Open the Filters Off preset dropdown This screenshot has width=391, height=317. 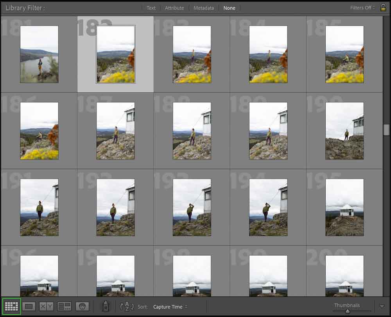(362, 8)
